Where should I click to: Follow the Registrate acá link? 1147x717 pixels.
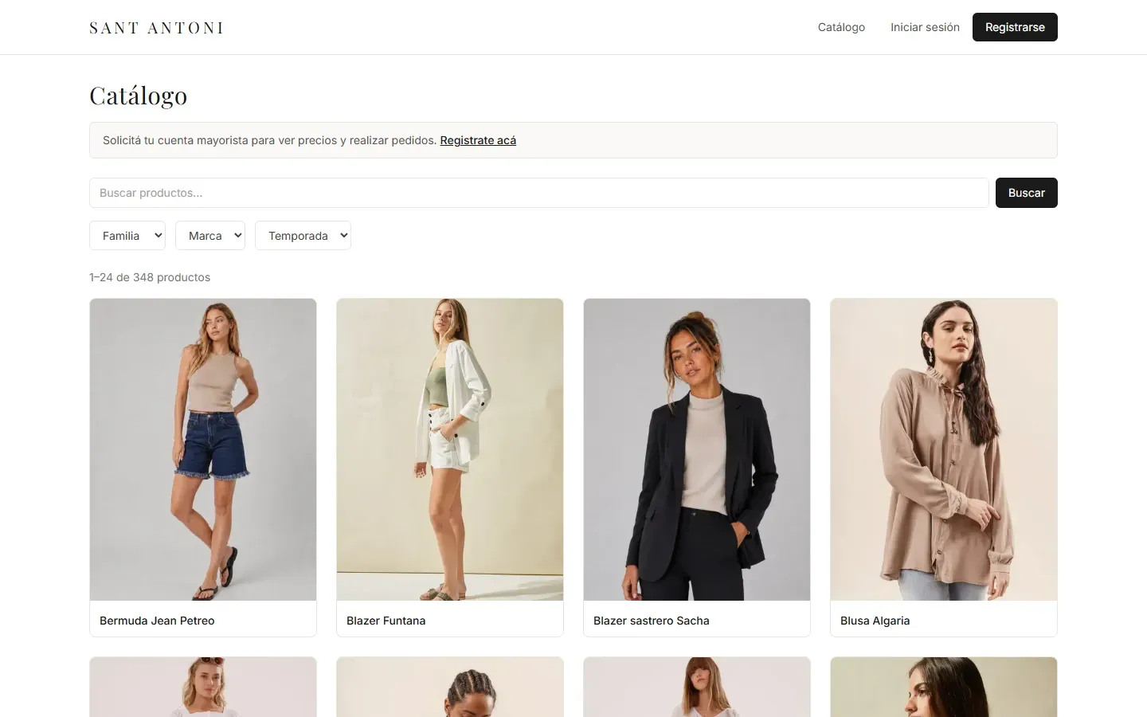coord(478,140)
